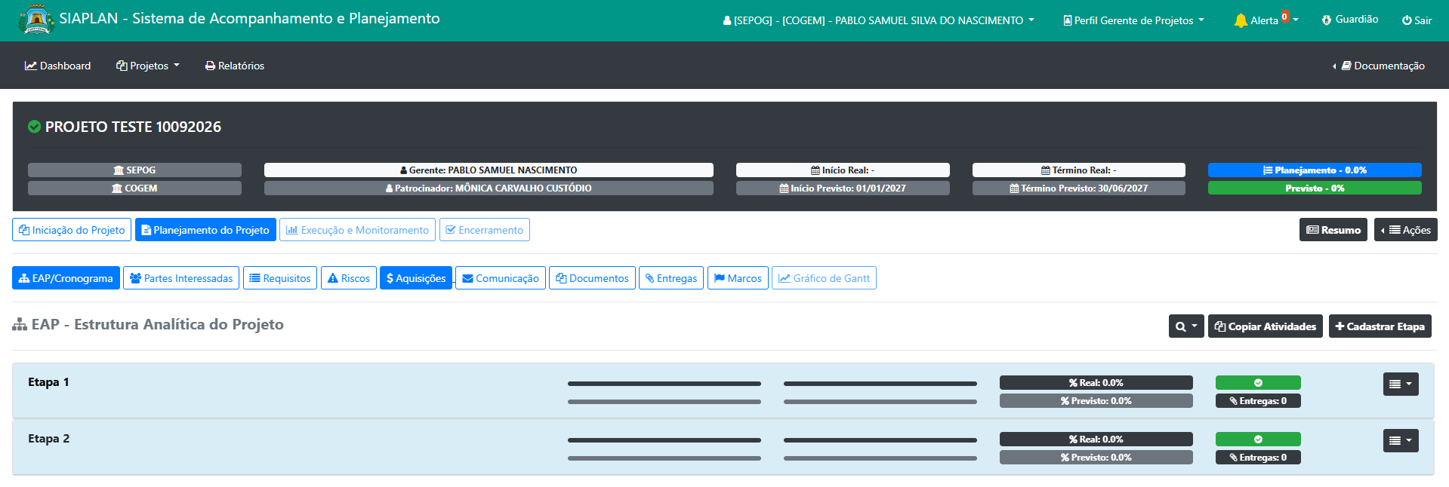The image size is (1449, 487).
Task: Open the Gráfico de Gantt tab
Action: (x=824, y=278)
